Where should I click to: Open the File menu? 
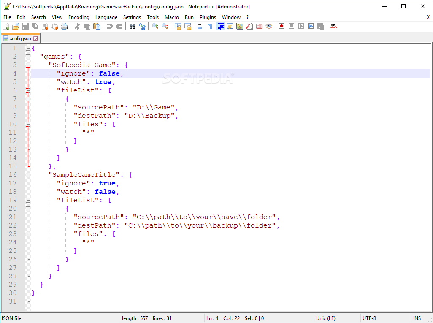tap(7, 17)
